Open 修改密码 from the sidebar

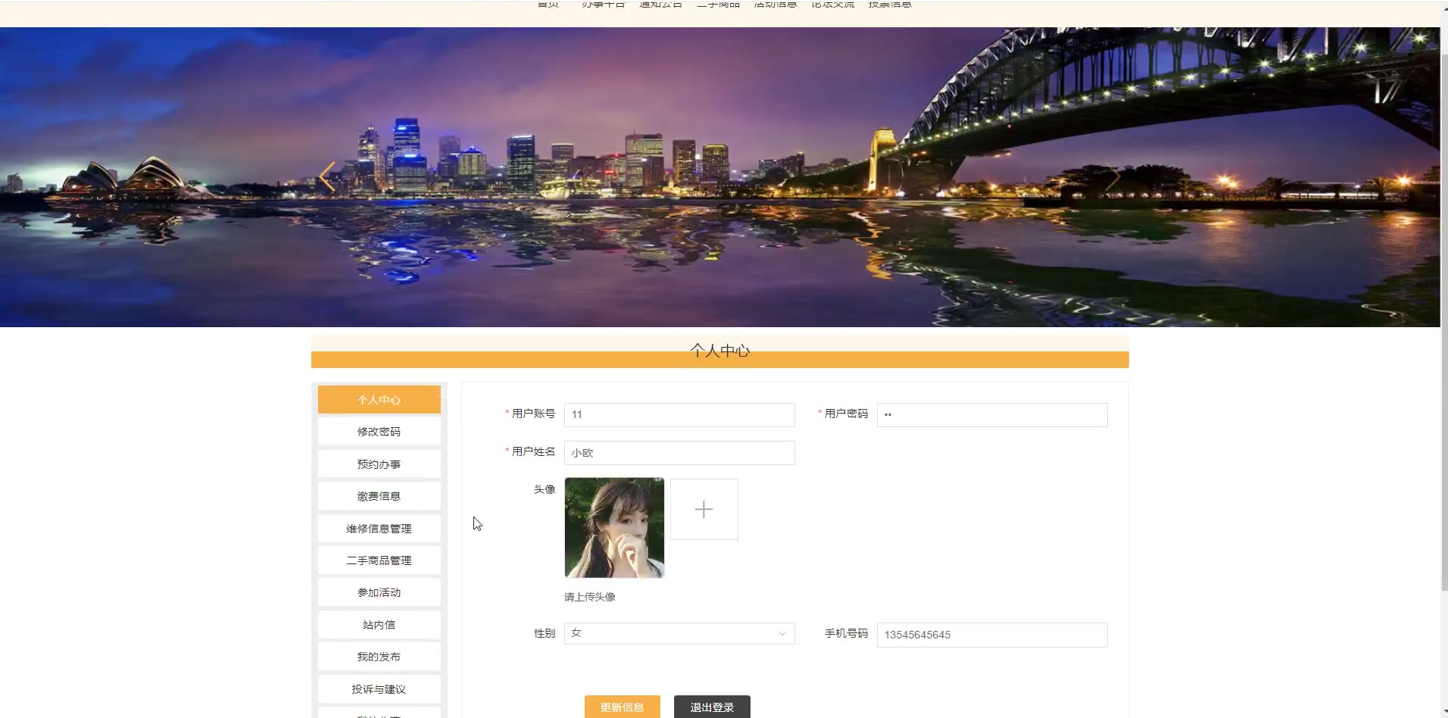[379, 432]
